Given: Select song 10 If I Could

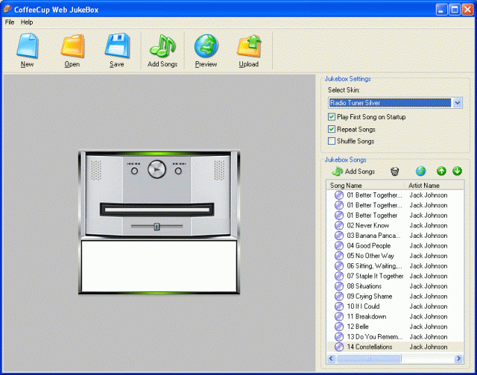Looking at the screenshot, I should point(363,306).
